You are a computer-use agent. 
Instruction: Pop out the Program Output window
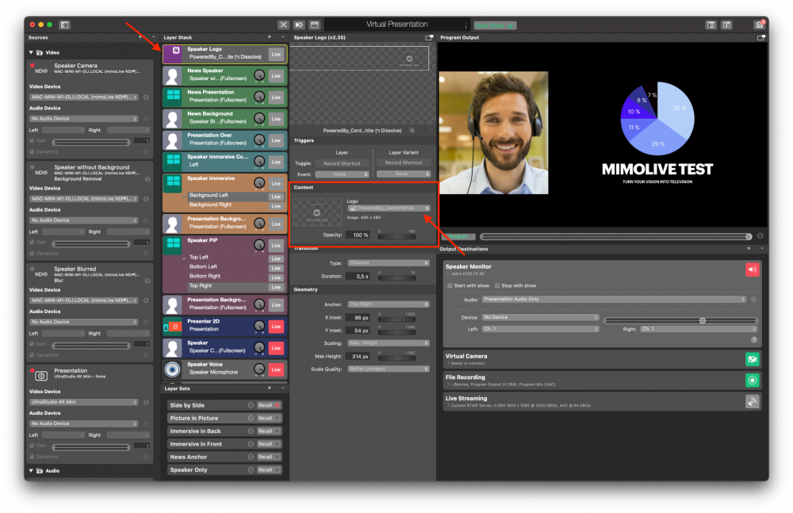pyautogui.click(x=760, y=37)
